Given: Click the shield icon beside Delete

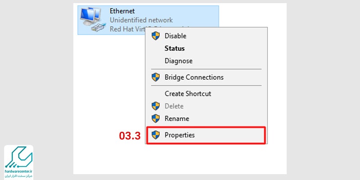Looking at the screenshot, I should (156, 106).
